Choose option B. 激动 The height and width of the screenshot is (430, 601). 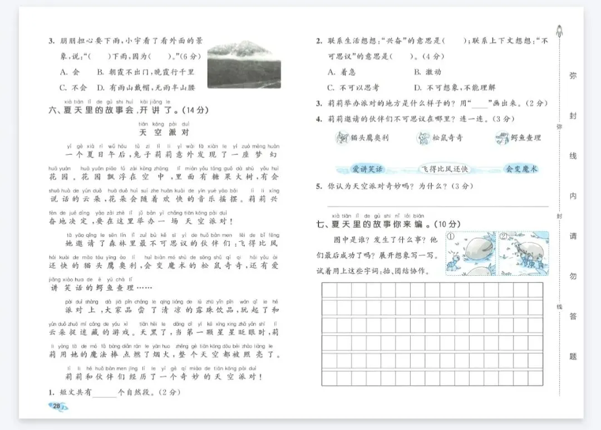(x=427, y=72)
